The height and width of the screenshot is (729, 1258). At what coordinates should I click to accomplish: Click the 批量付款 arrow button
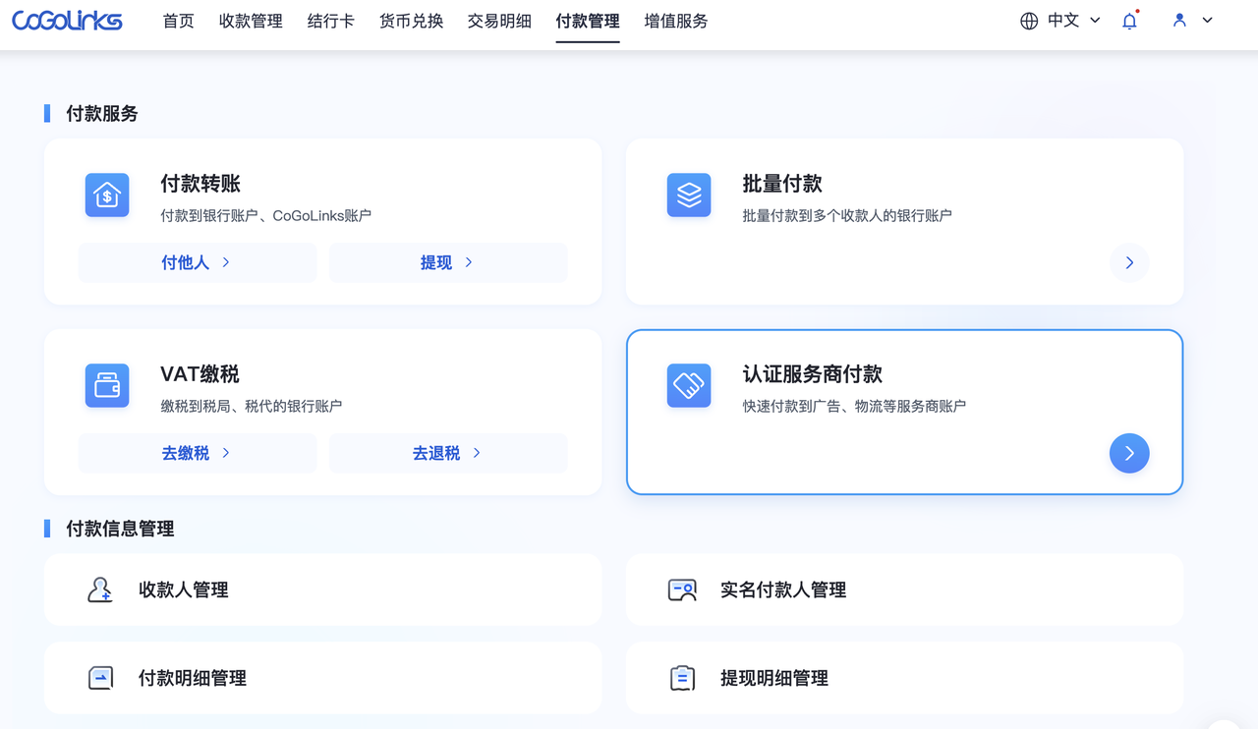[1129, 262]
